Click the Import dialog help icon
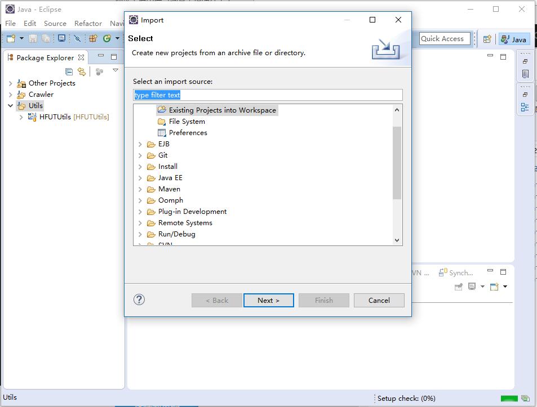Screen dimensions: 537x407 [139, 299]
